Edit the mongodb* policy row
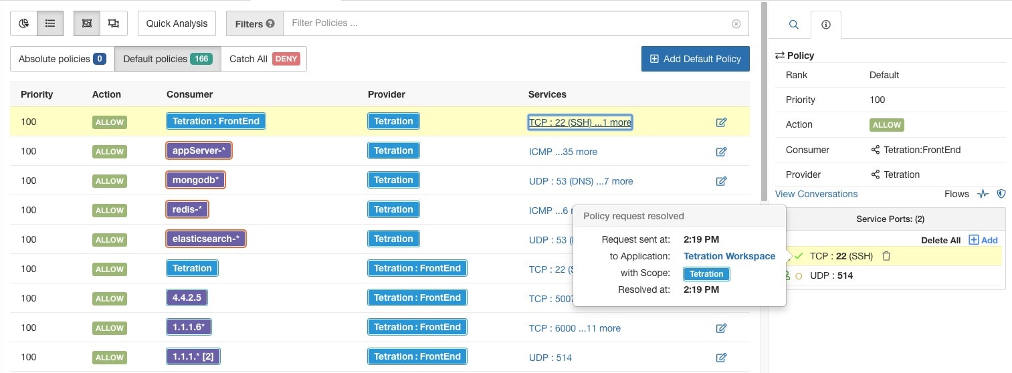The image size is (1012, 373). [x=721, y=181]
